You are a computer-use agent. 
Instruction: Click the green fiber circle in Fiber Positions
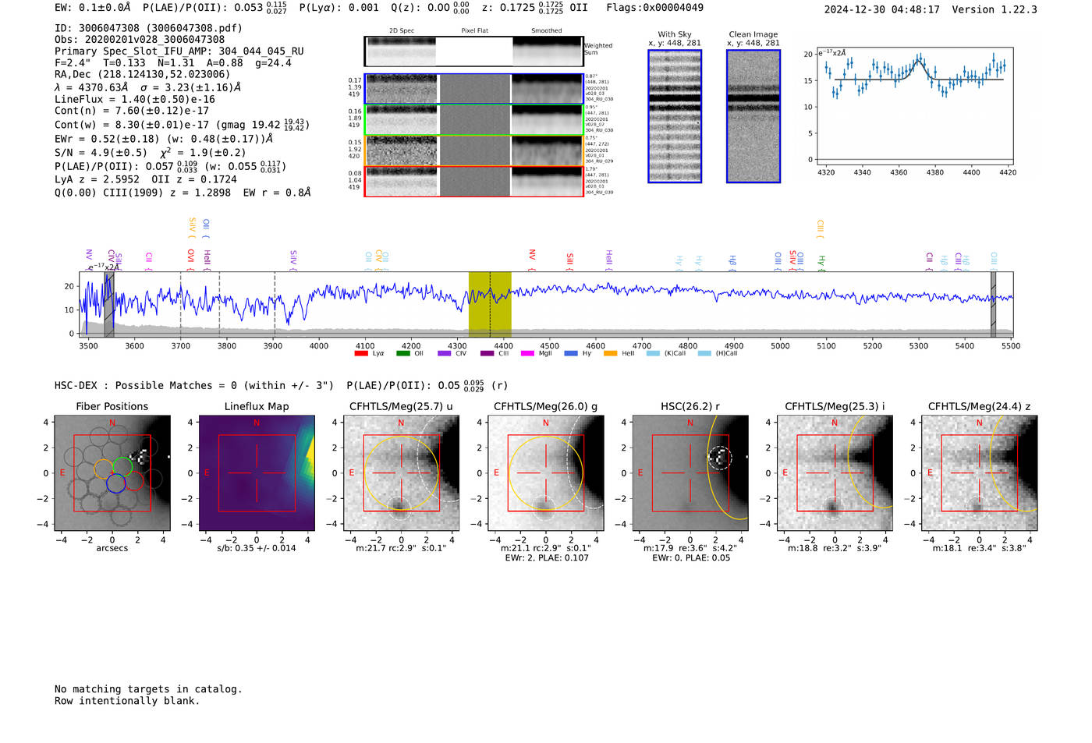[x=122, y=467]
